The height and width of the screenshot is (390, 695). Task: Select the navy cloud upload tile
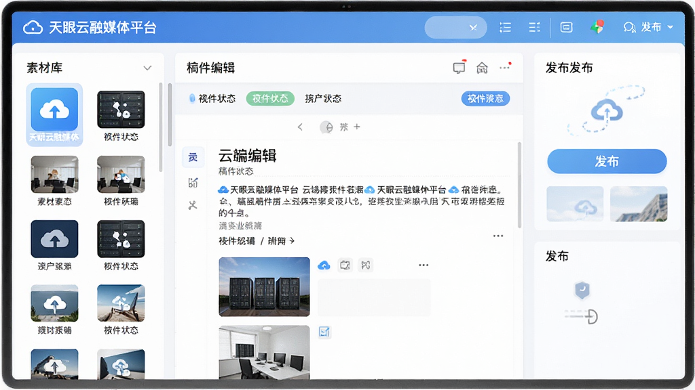point(54,239)
